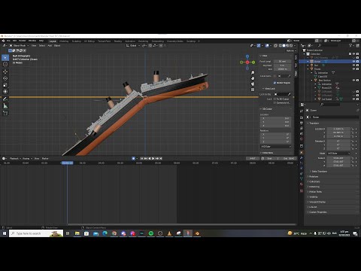Click the Blender logo menu icon

pyautogui.click(x=3, y=41)
